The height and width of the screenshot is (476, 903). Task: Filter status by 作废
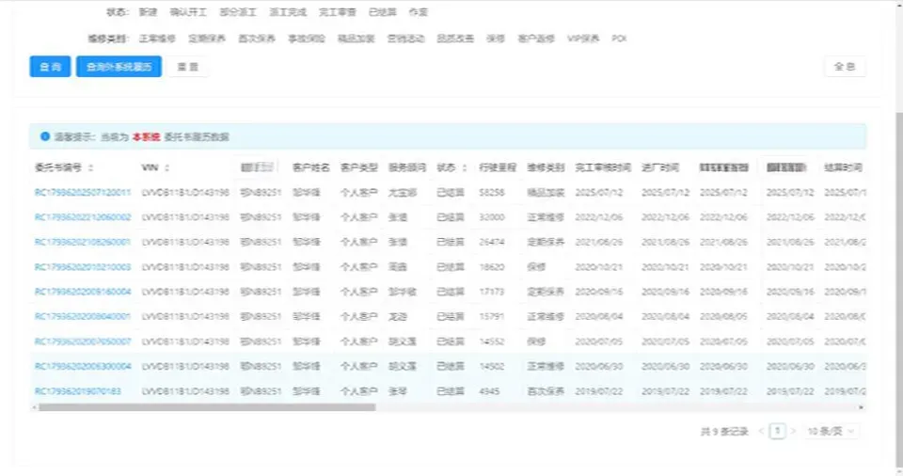[x=418, y=12]
